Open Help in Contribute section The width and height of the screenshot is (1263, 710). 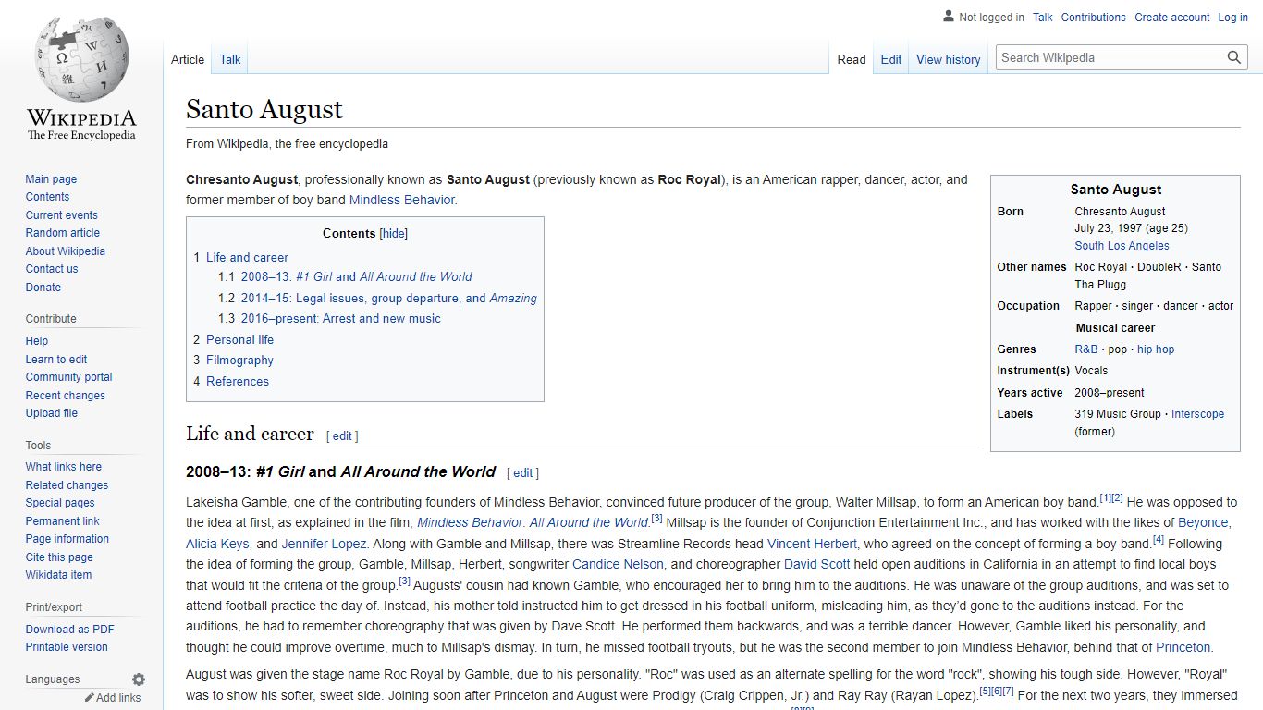point(37,341)
